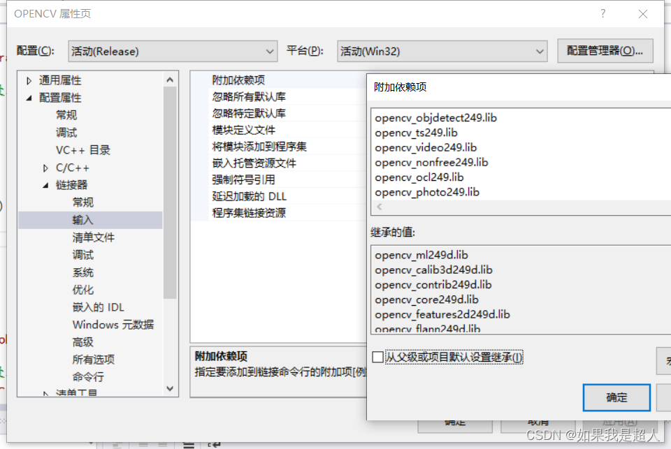Collapse the 配置属性 tree node
Image resolution: width=671 pixels, height=449 pixels.
(x=29, y=98)
